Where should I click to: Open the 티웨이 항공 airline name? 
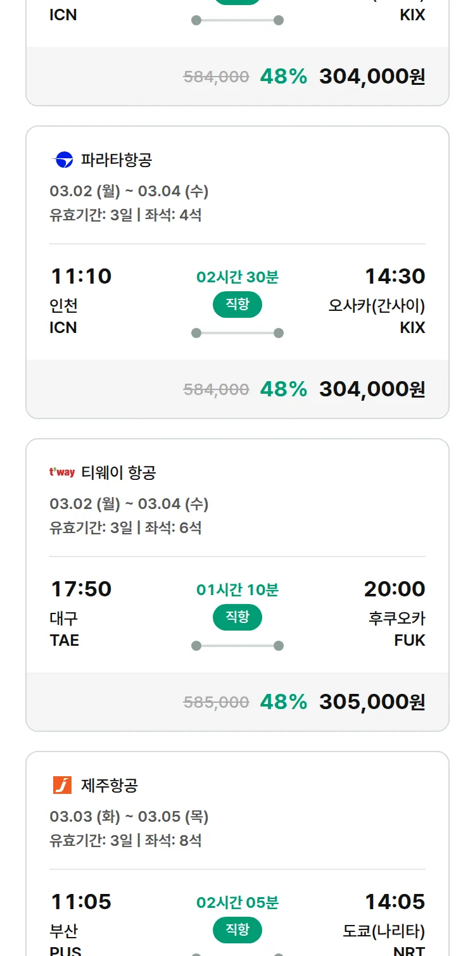tap(118, 472)
